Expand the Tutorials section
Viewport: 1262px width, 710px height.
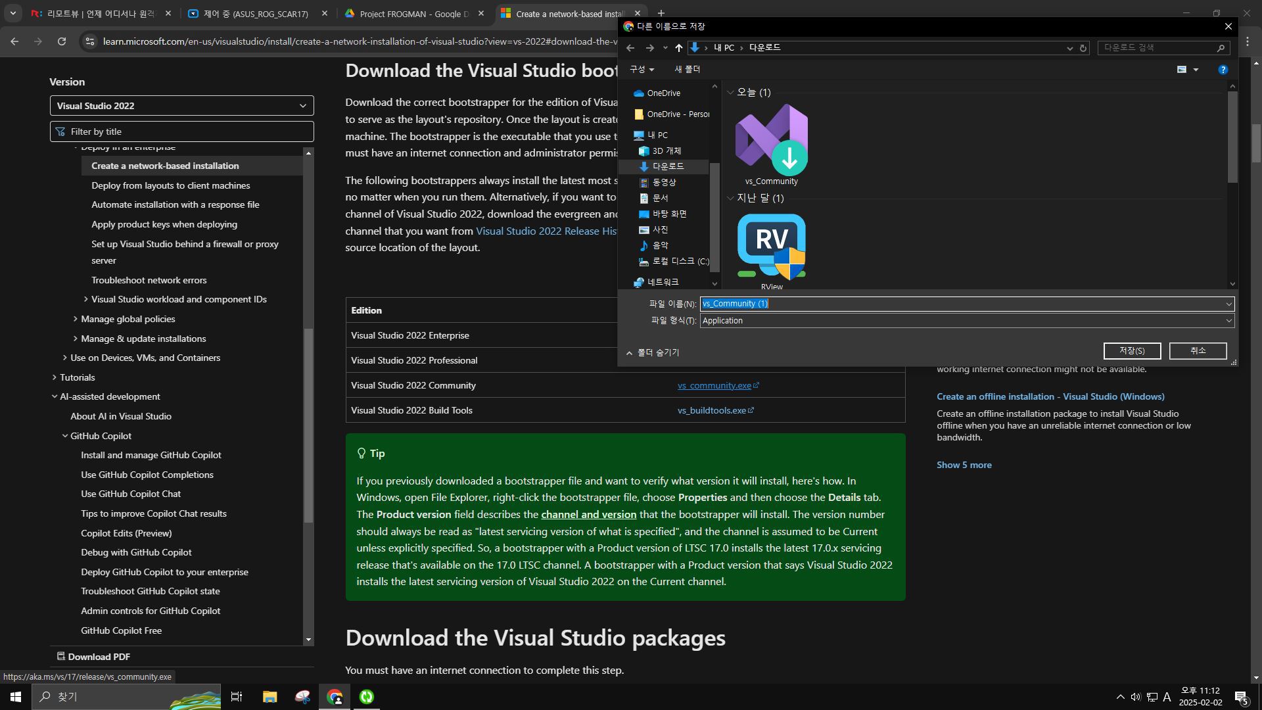coord(55,378)
